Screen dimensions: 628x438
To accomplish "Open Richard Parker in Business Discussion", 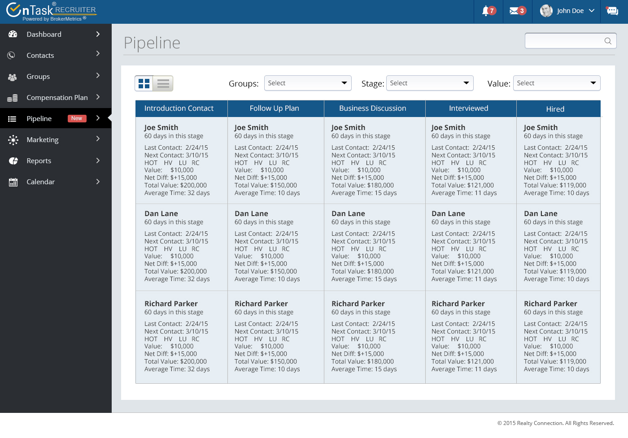I will pyautogui.click(x=358, y=304).
